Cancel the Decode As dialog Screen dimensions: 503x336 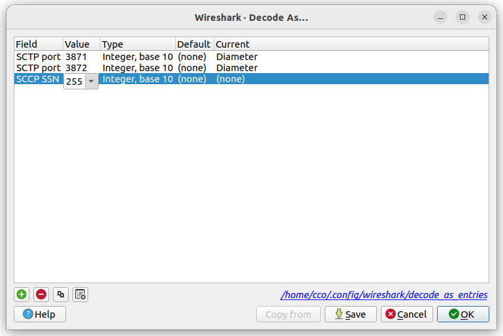click(406, 314)
